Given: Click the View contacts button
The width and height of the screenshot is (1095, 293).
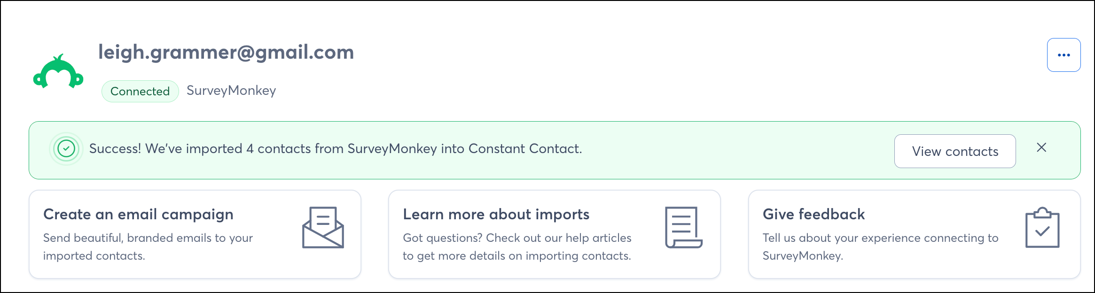Looking at the screenshot, I should [x=955, y=151].
